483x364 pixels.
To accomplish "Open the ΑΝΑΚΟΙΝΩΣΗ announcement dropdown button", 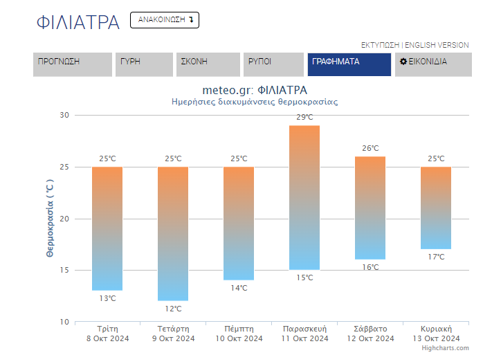I will [x=165, y=20].
